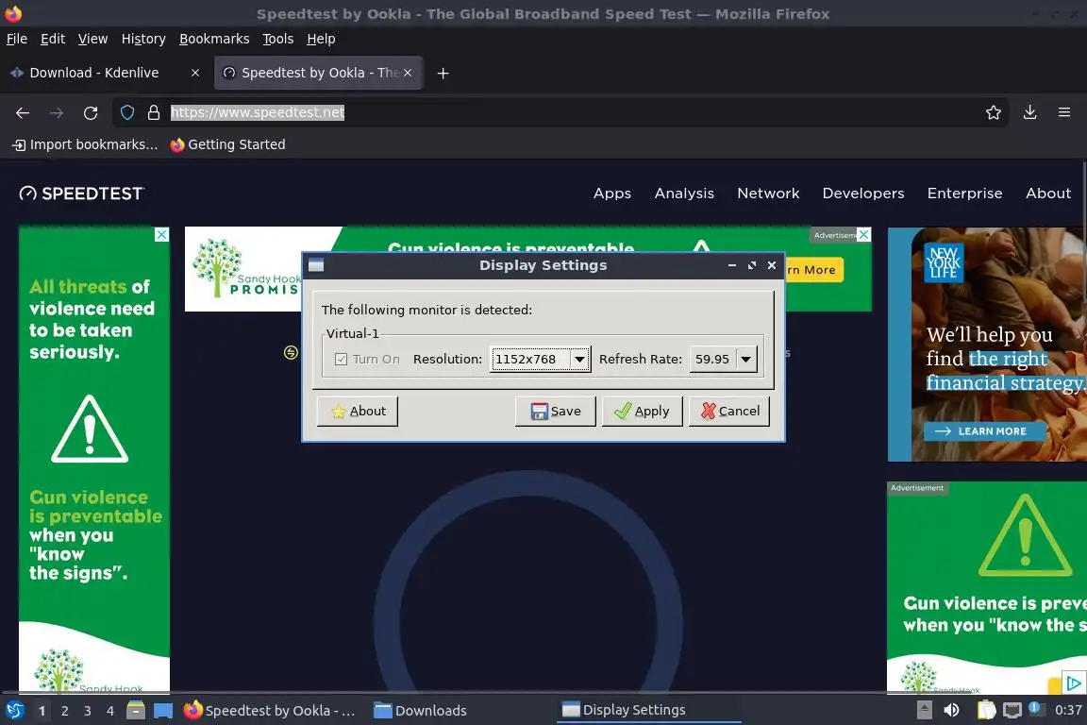Close the left Sandy Hook ad with its X
The height and width of the screenshot is (725, 1087).
161,234
